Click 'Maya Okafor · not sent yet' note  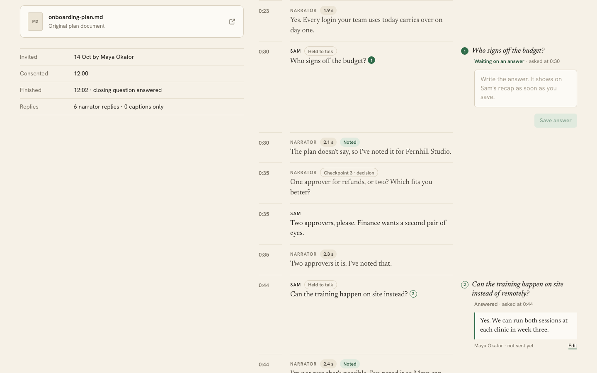(x=504, y=346)
